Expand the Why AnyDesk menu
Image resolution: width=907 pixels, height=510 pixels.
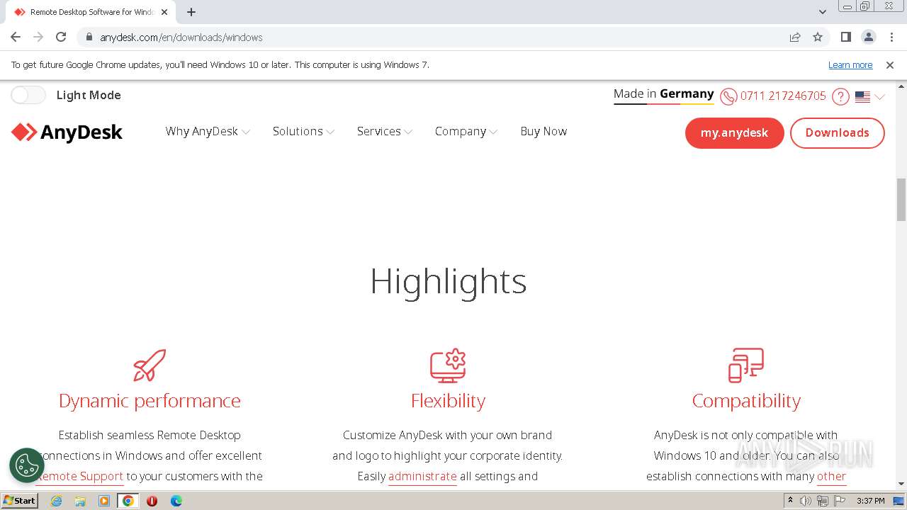(208, 131)
